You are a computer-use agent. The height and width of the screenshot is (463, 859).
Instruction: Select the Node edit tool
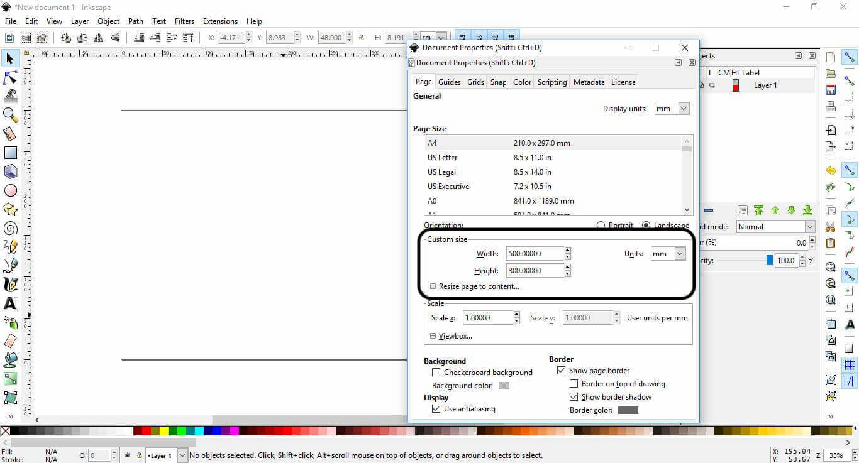pos(10,77)
